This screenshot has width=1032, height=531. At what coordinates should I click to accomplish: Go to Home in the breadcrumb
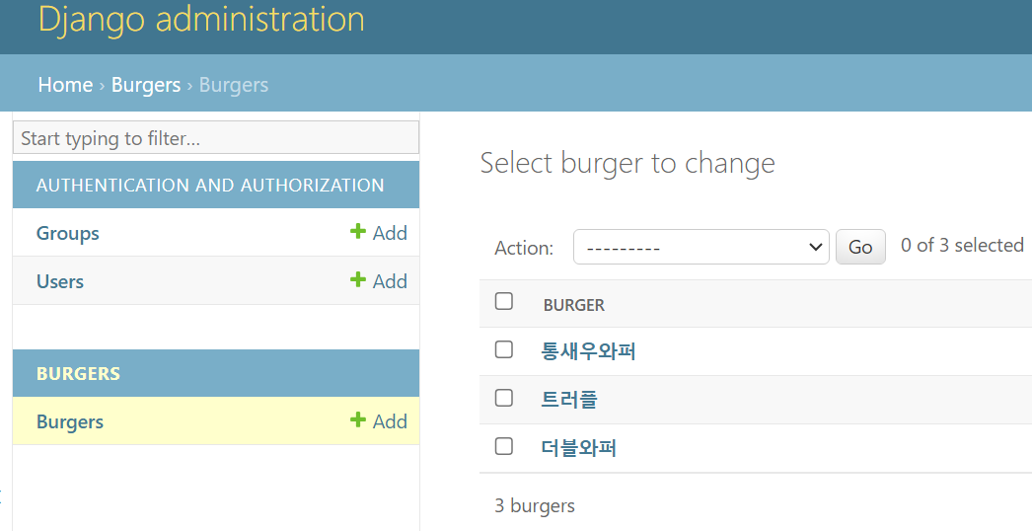(65, 85)
